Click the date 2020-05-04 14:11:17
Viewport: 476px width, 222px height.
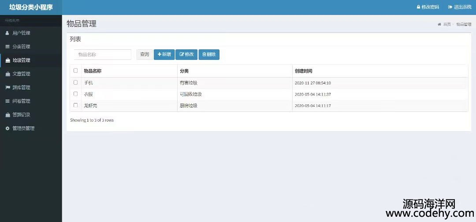click(x=312, y=106)
